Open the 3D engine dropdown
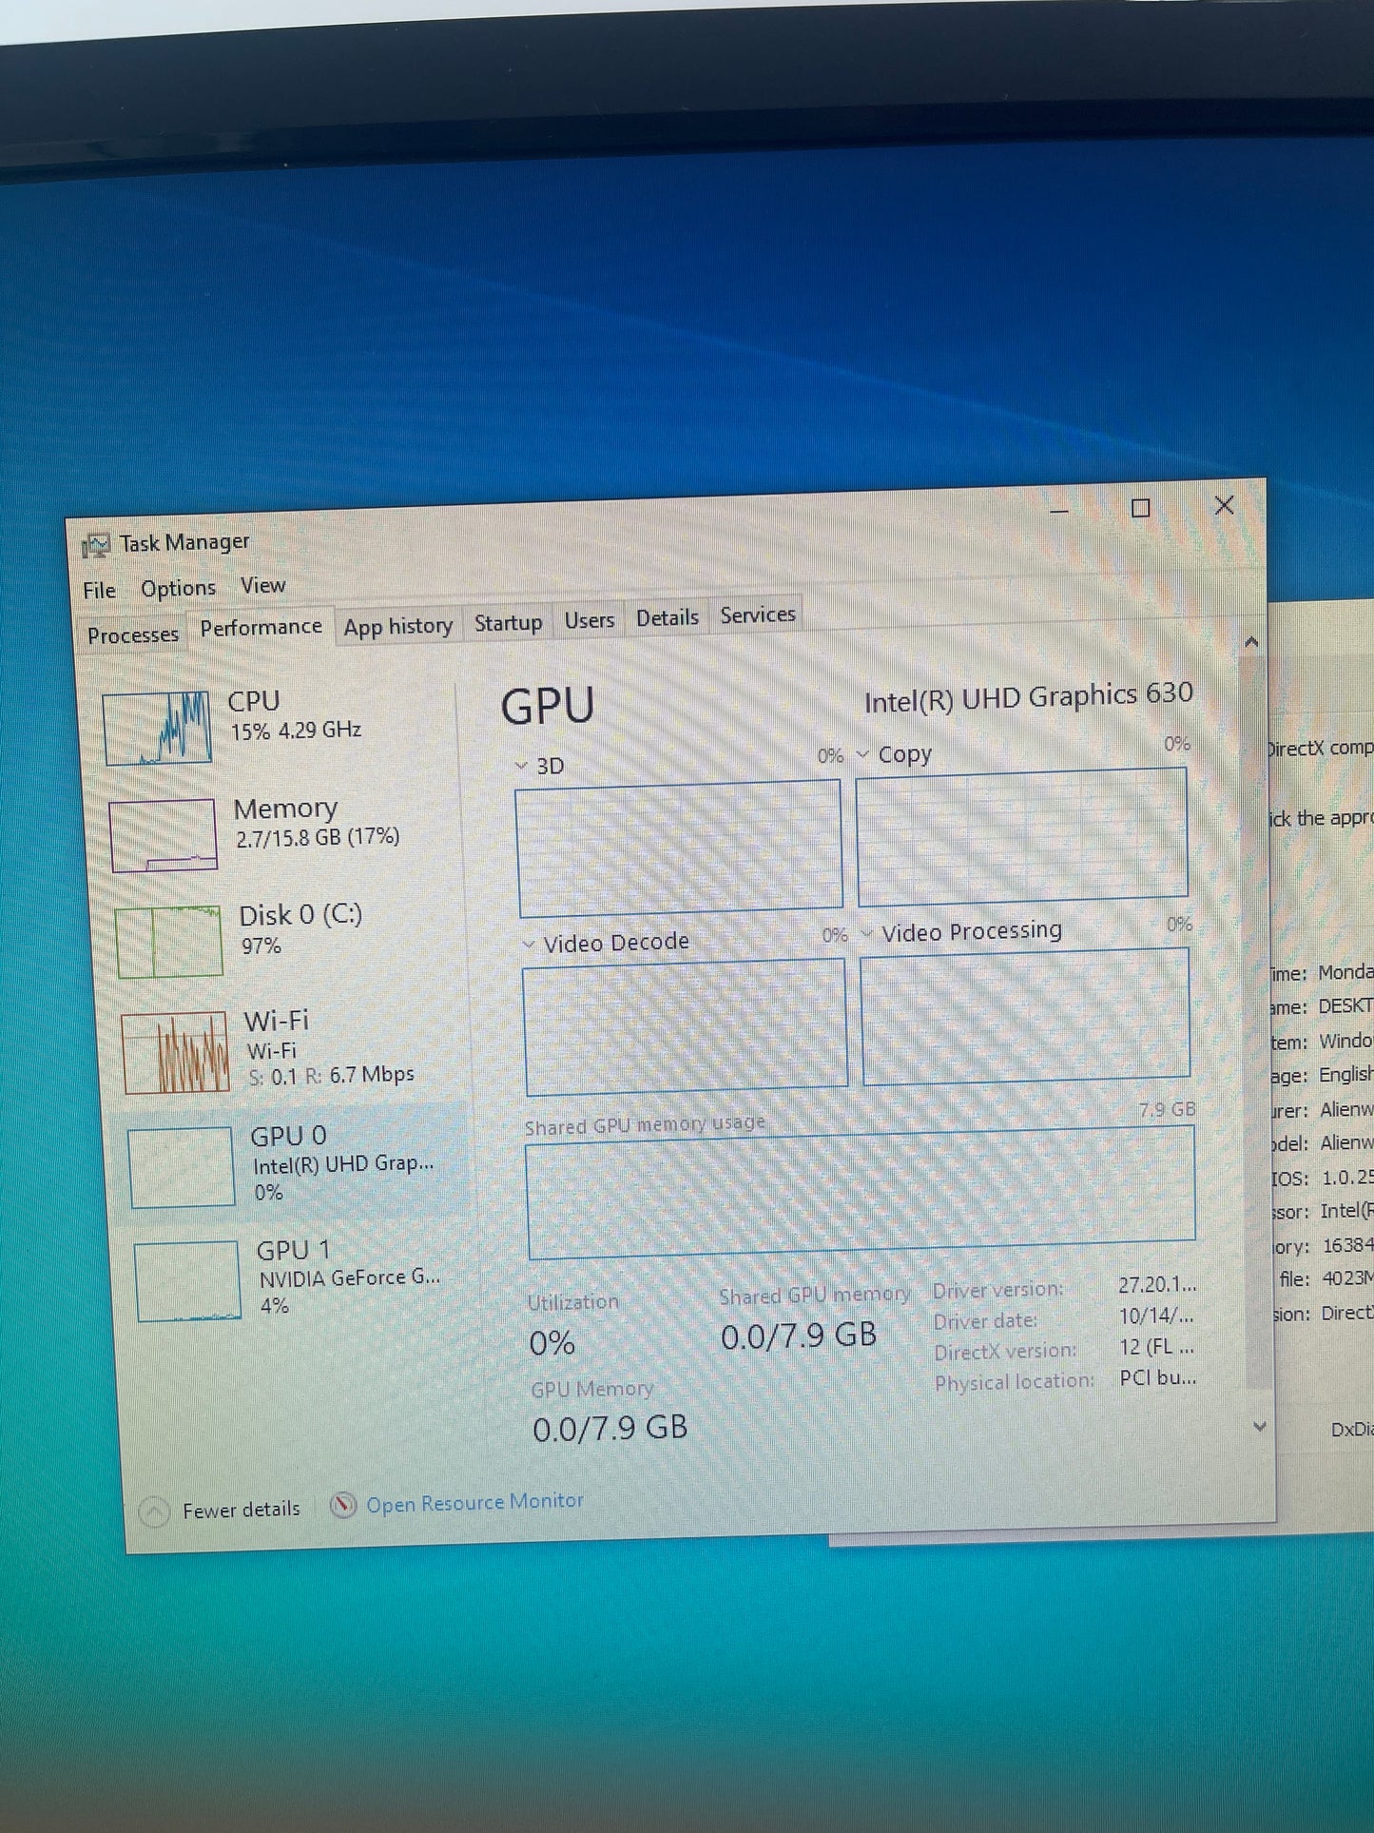 [521, 765]
